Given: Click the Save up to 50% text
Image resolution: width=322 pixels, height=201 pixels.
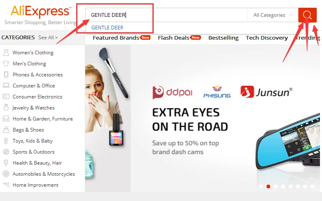Looking at the screenshot, I should tap(185, 147).
